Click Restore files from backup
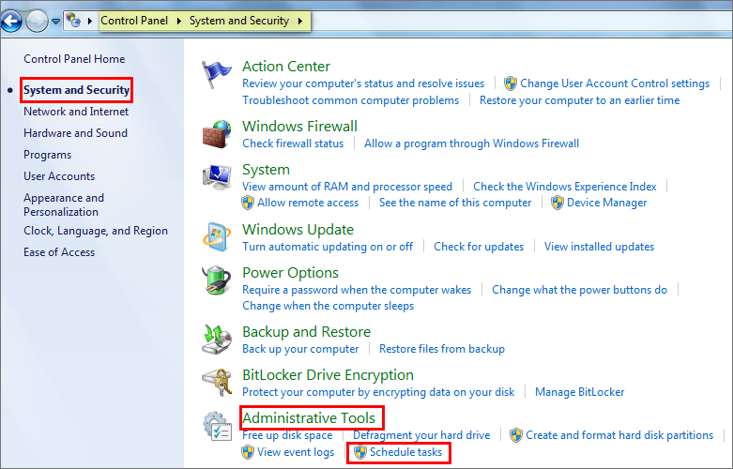This screenshot has width=733, height=469. point(442,349)
